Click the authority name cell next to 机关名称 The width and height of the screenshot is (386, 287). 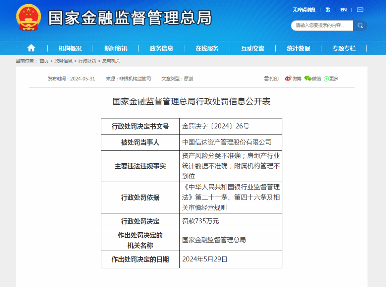click(x=231, y=240)
